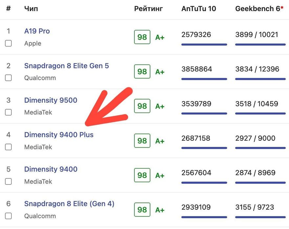
Task: Toggle the Snapdragon 8 Elite (Gen 4) checkbox
Action: (x=8, y=216)
